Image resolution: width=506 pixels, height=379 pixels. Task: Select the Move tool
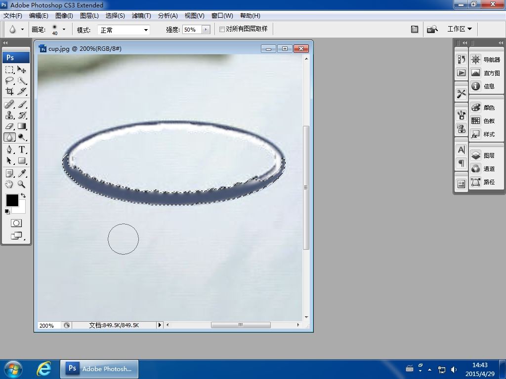[x=22, y=70]
